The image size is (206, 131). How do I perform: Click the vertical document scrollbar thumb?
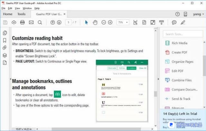point(155,94)
